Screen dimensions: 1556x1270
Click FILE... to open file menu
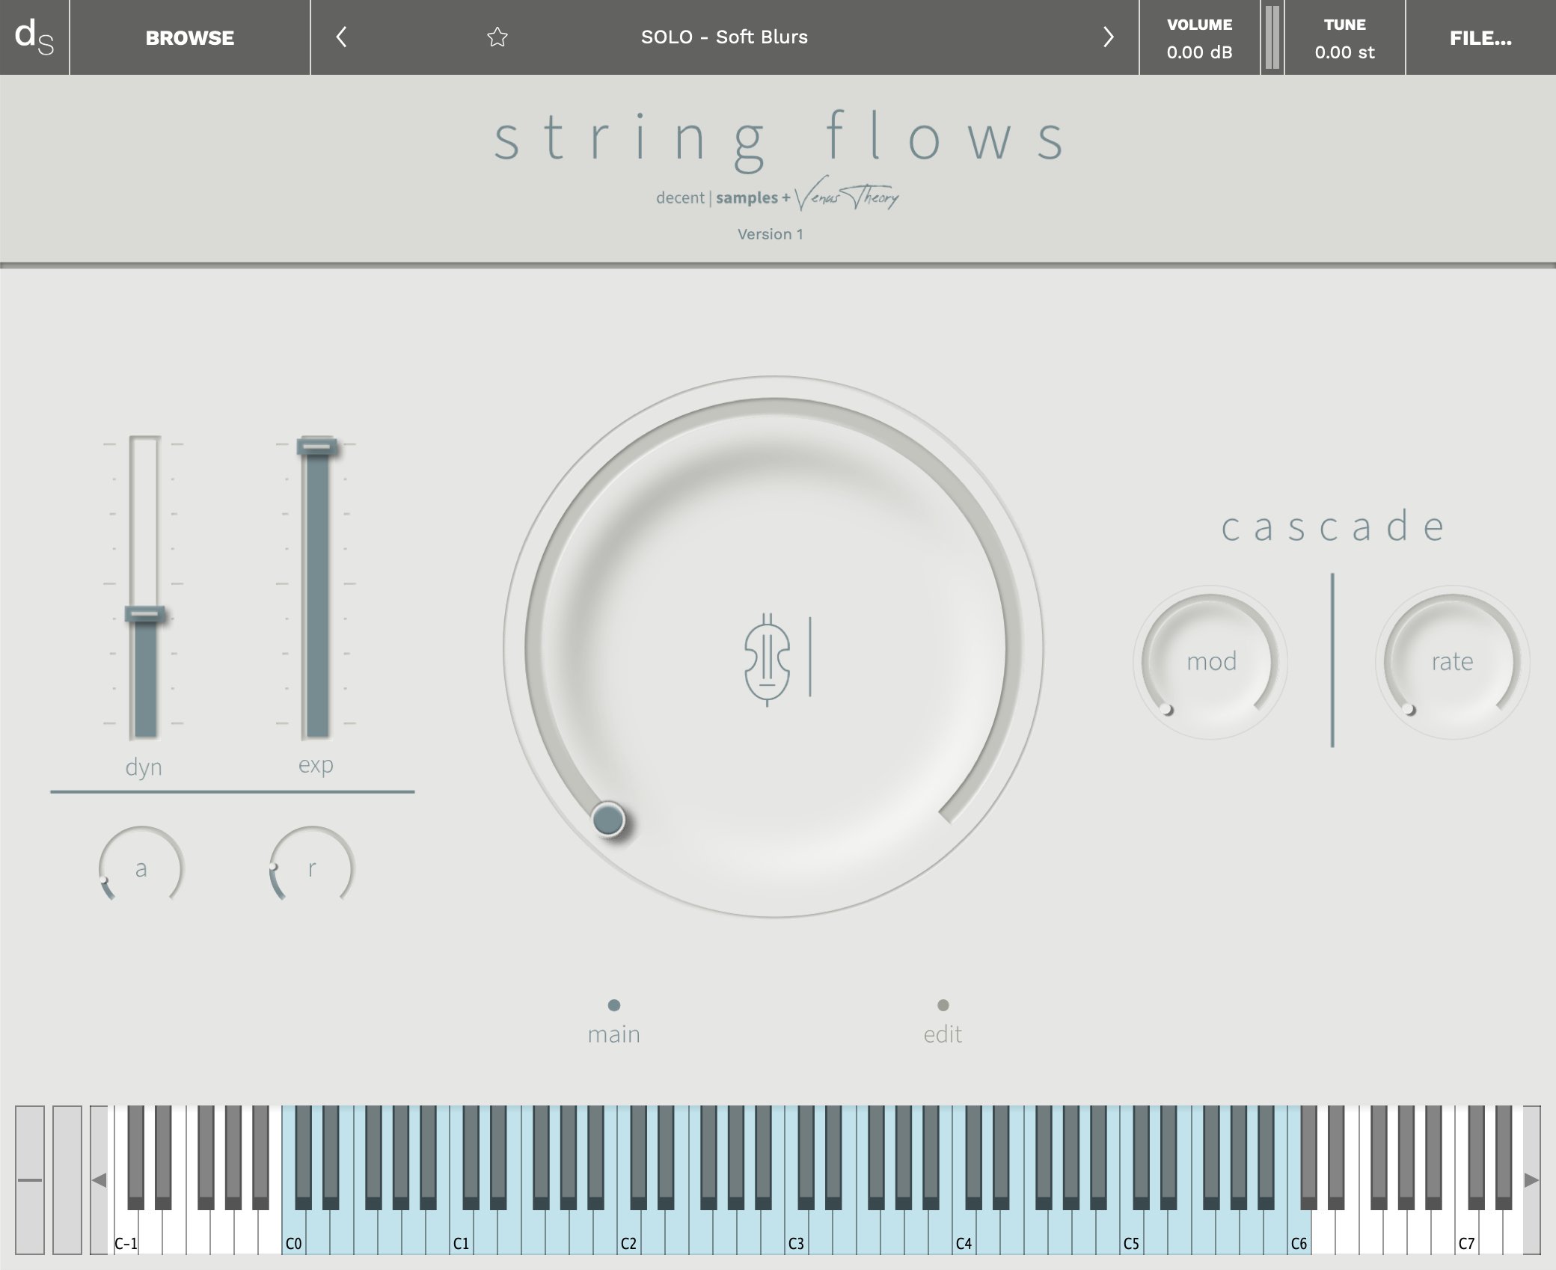1485,36
